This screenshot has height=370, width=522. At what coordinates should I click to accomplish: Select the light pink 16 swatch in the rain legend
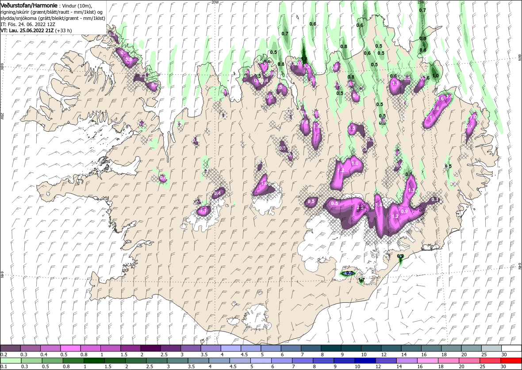[427, 361]
